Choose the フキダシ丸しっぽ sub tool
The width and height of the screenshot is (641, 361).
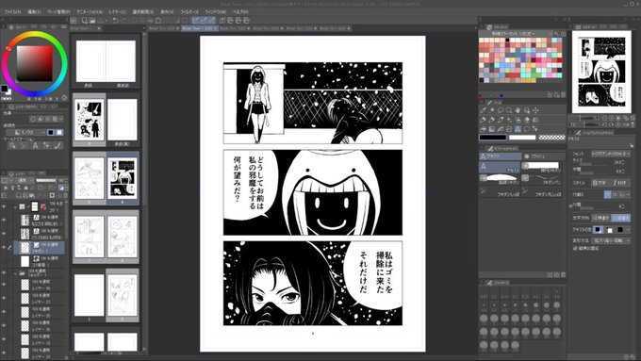click(x=542, y=192)
